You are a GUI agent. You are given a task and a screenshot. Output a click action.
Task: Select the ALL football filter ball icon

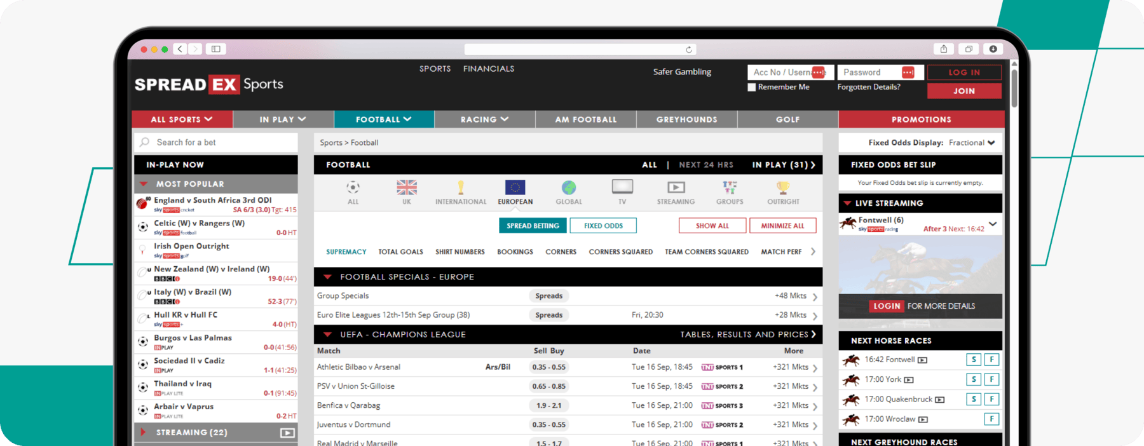point(353,187)
